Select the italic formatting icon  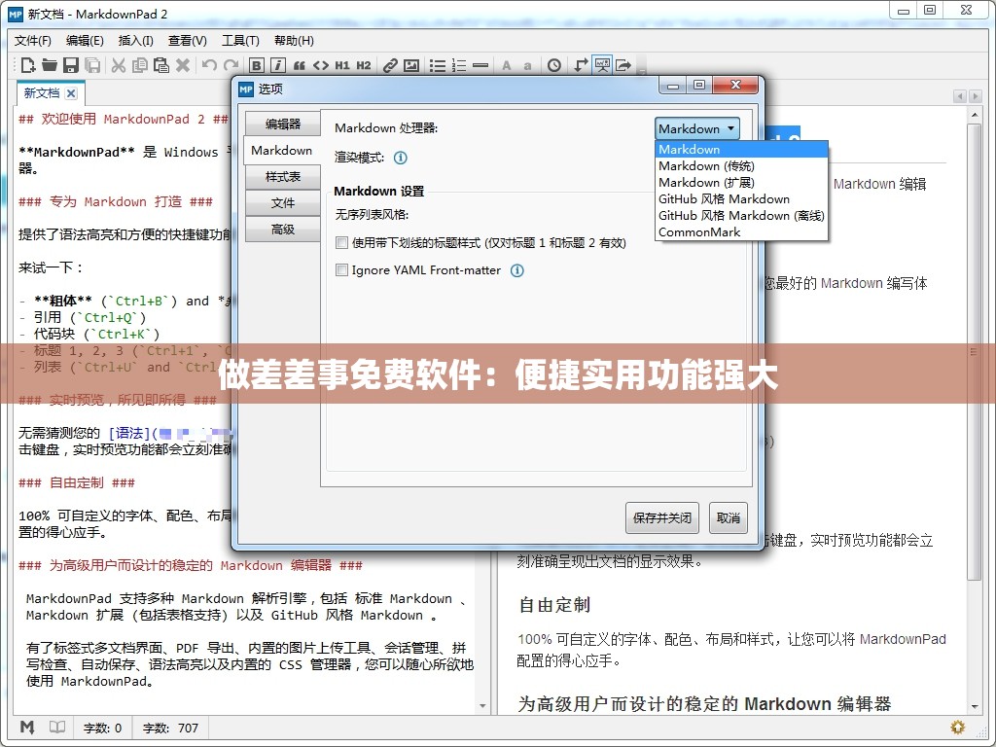(x=277, y=65)
